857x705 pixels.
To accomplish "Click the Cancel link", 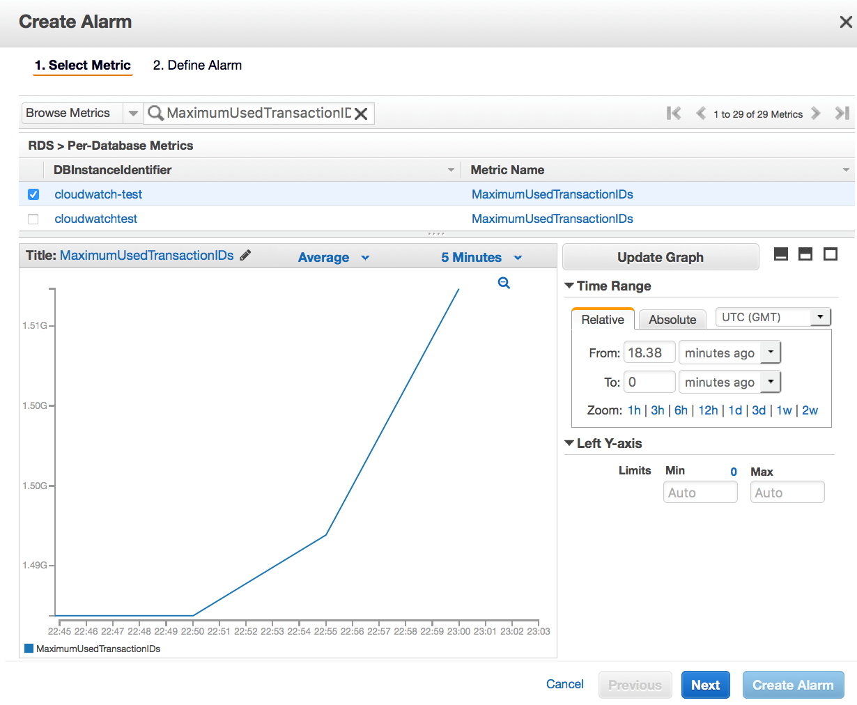I will tap(564, 684).
